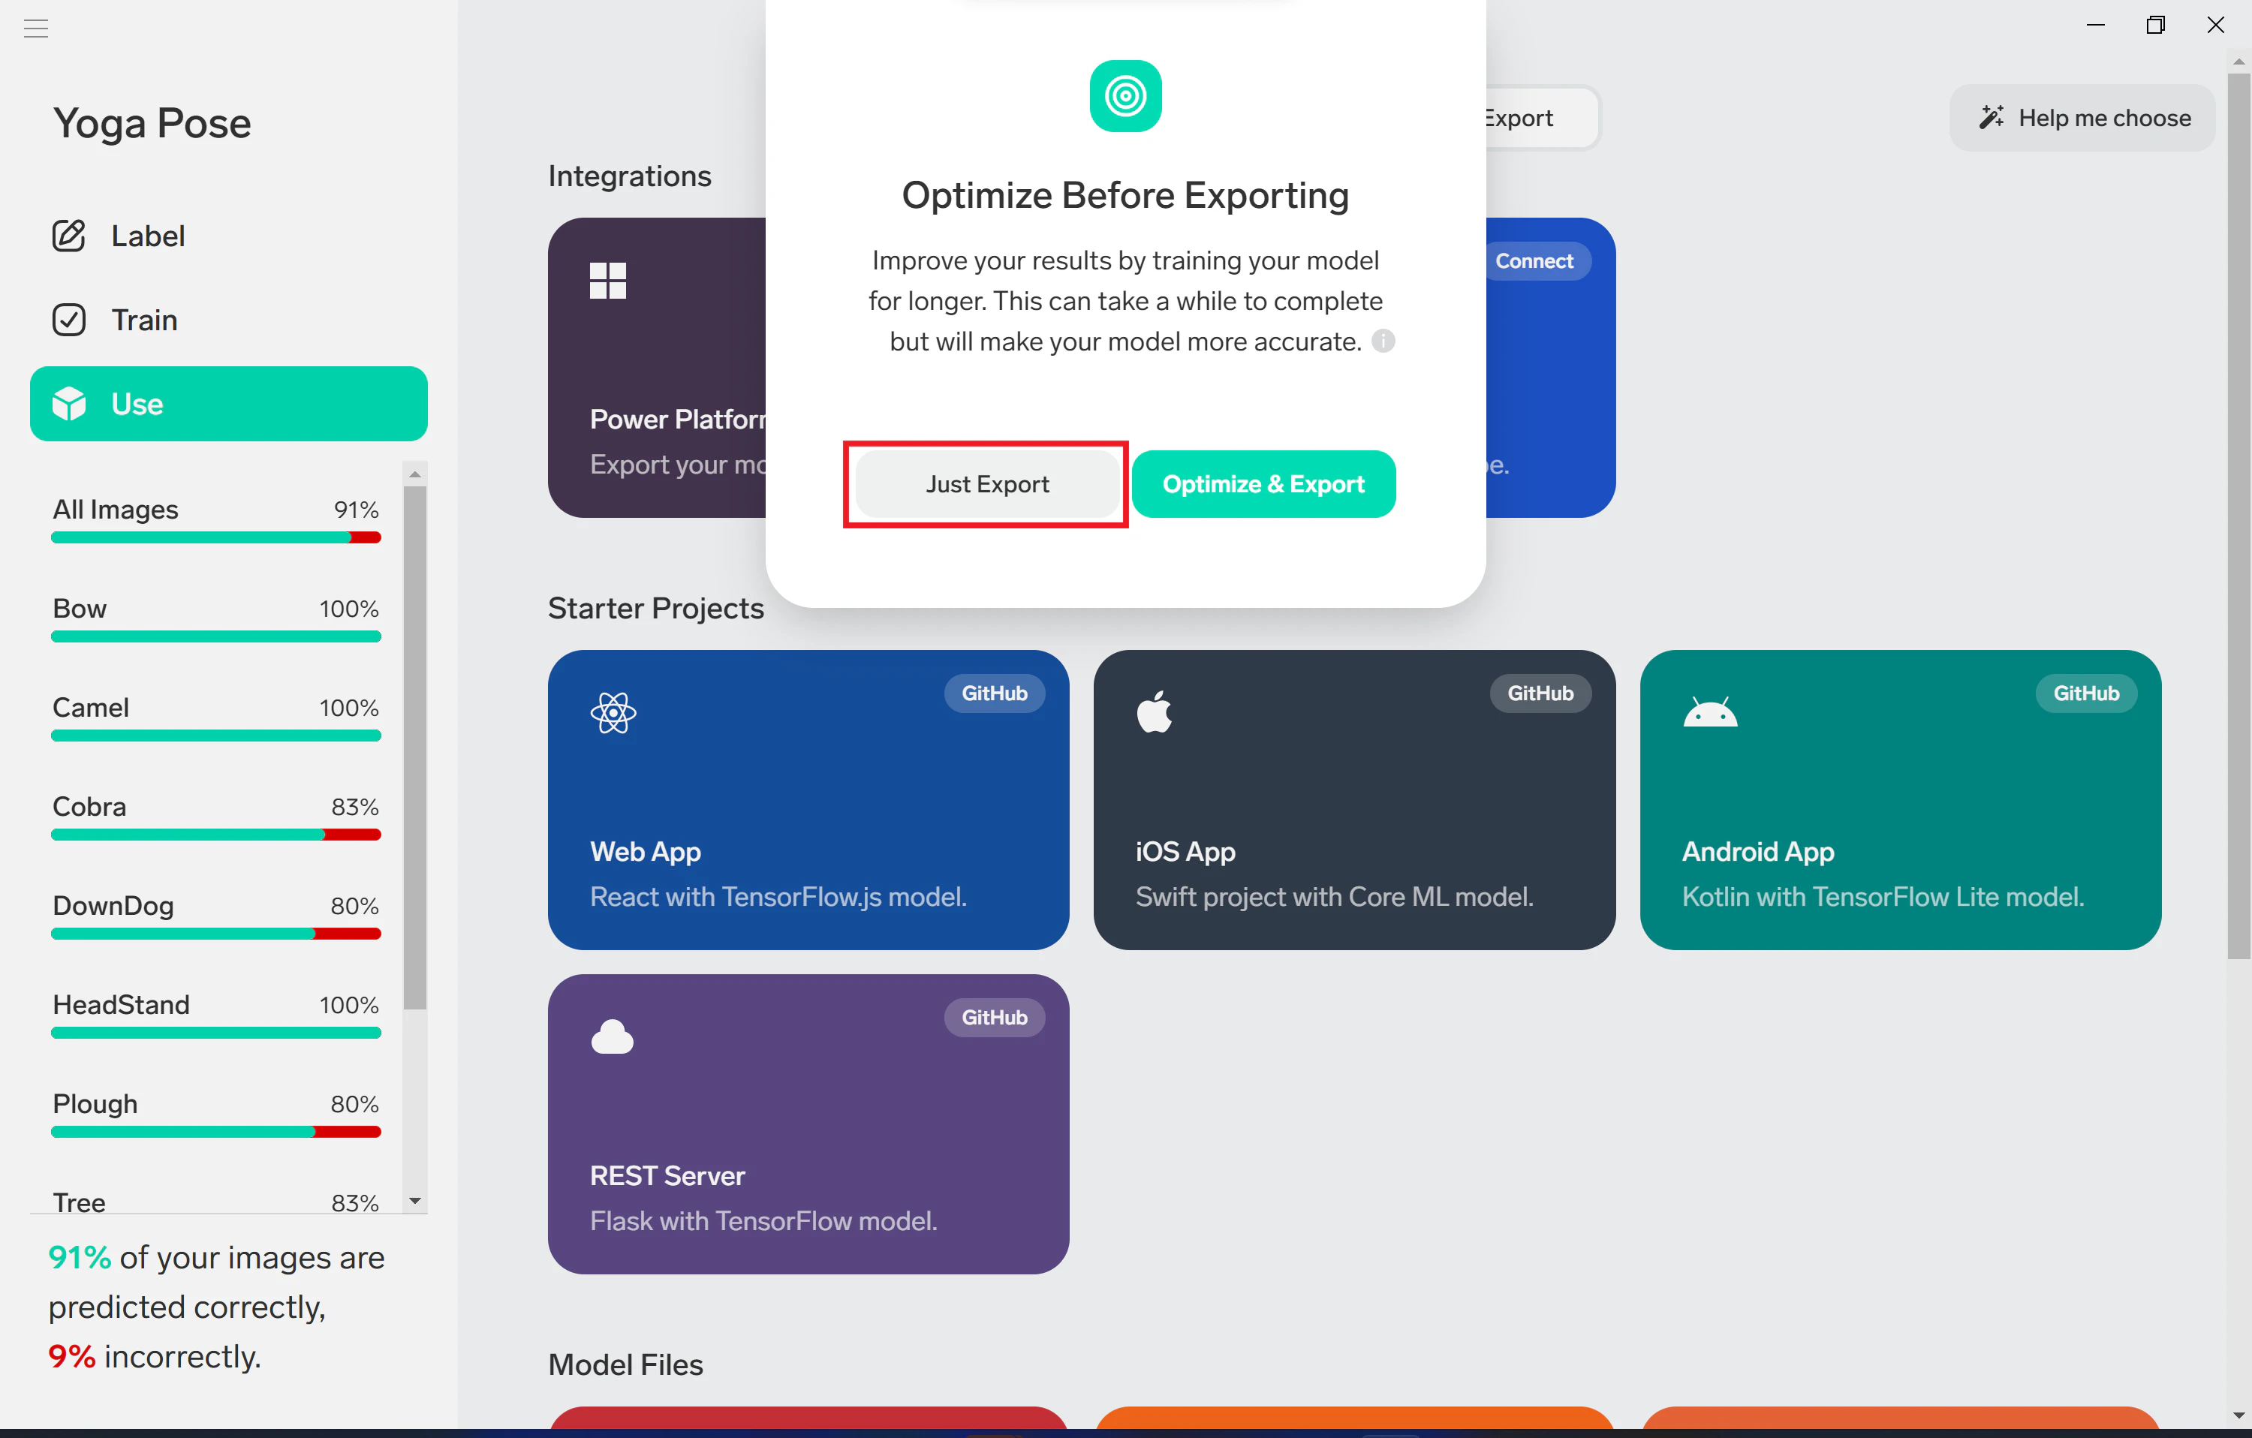Select the HeadStand label row
Image resolution: width=2252 pixels, height=1438 pixels.
(x=216, y=1015)
